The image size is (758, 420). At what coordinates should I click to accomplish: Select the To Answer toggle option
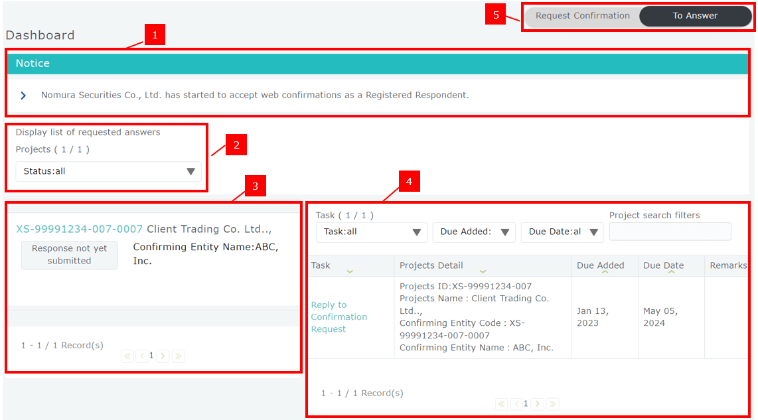point(695,16)
